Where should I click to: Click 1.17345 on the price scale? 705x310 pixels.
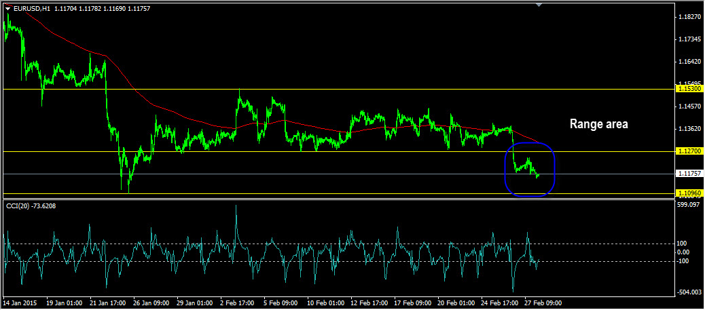tap(689, 39)
